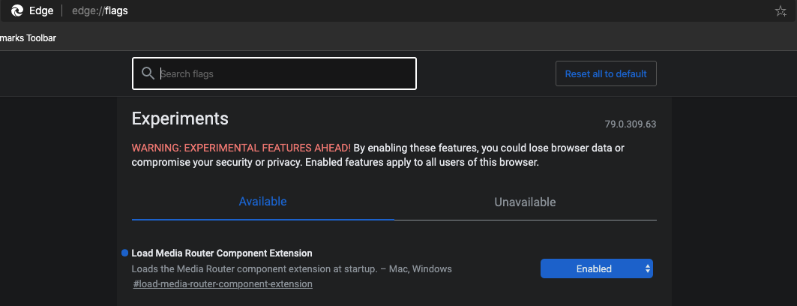Focus the Search flags input field
This screenshot has height=306, width=797.
(274, 73)
